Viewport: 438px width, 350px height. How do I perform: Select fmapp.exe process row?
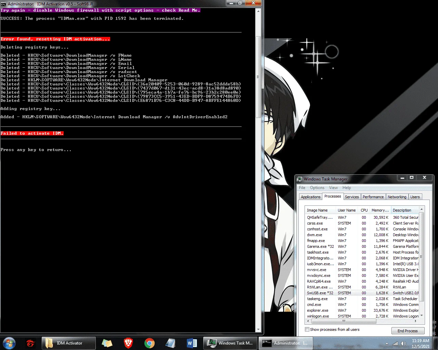362,241
